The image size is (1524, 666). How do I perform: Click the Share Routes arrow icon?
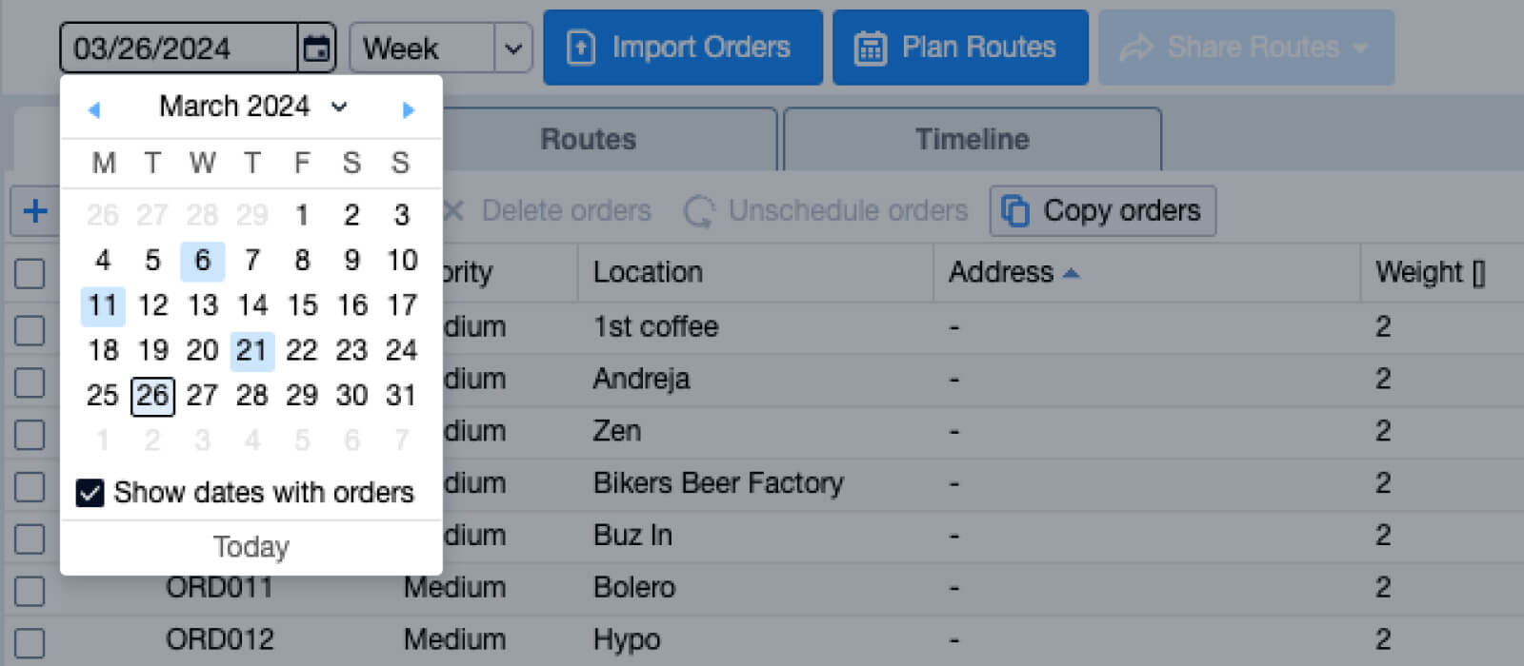pos(1134,47)
